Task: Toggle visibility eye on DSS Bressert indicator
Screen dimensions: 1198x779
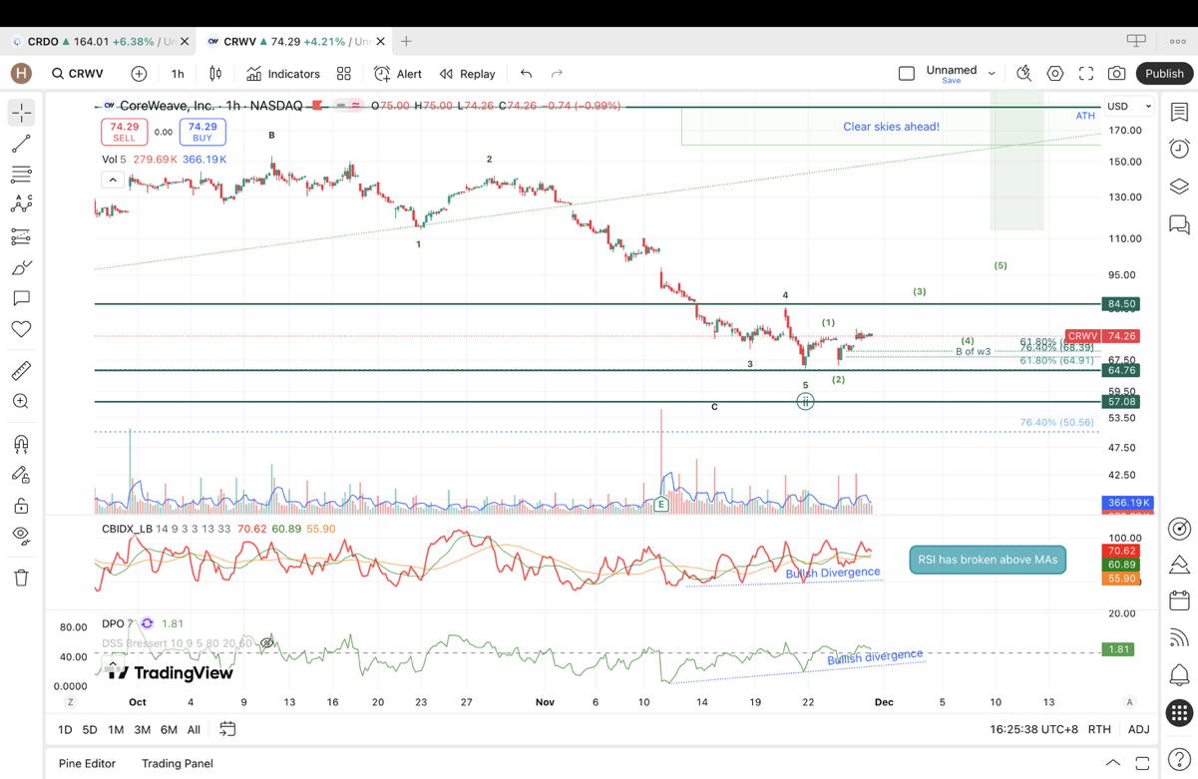Action: (x=267, y=643)
